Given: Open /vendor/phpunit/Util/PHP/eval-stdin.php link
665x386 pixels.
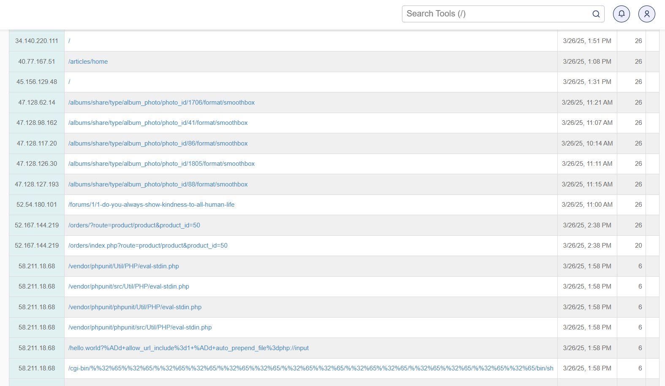Looking at the screenshot, I should (123, 266).
